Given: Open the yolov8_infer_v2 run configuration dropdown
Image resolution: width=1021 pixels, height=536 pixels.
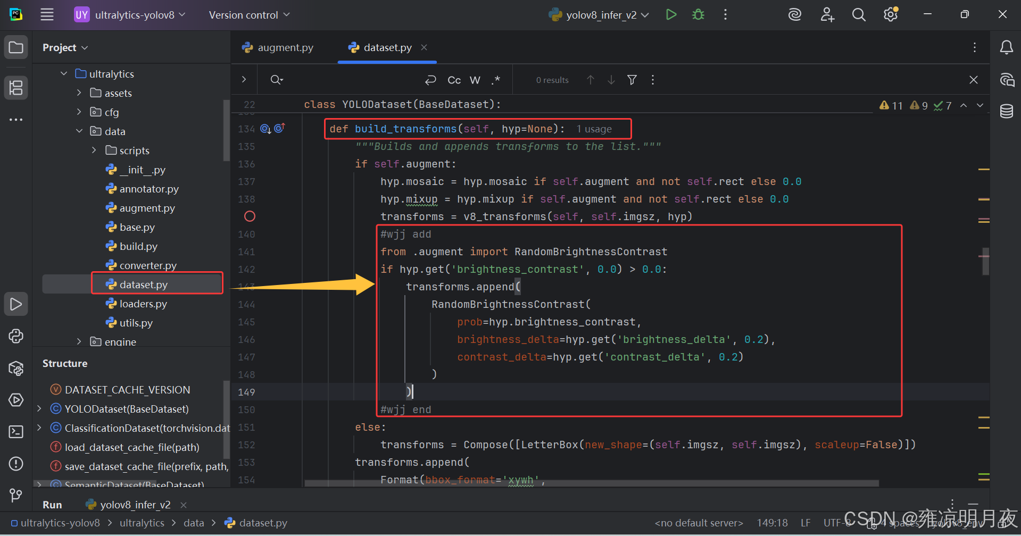Looking at the screenshot, I should (599, 15).
